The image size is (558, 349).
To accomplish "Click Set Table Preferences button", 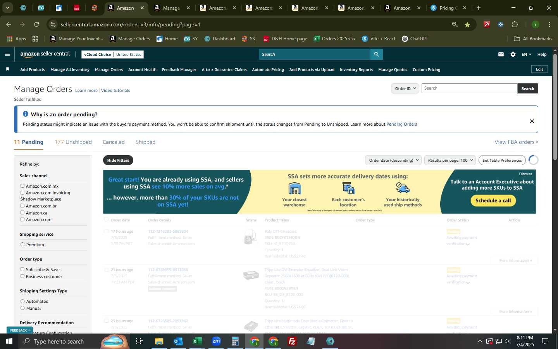I will coord(502,160).
